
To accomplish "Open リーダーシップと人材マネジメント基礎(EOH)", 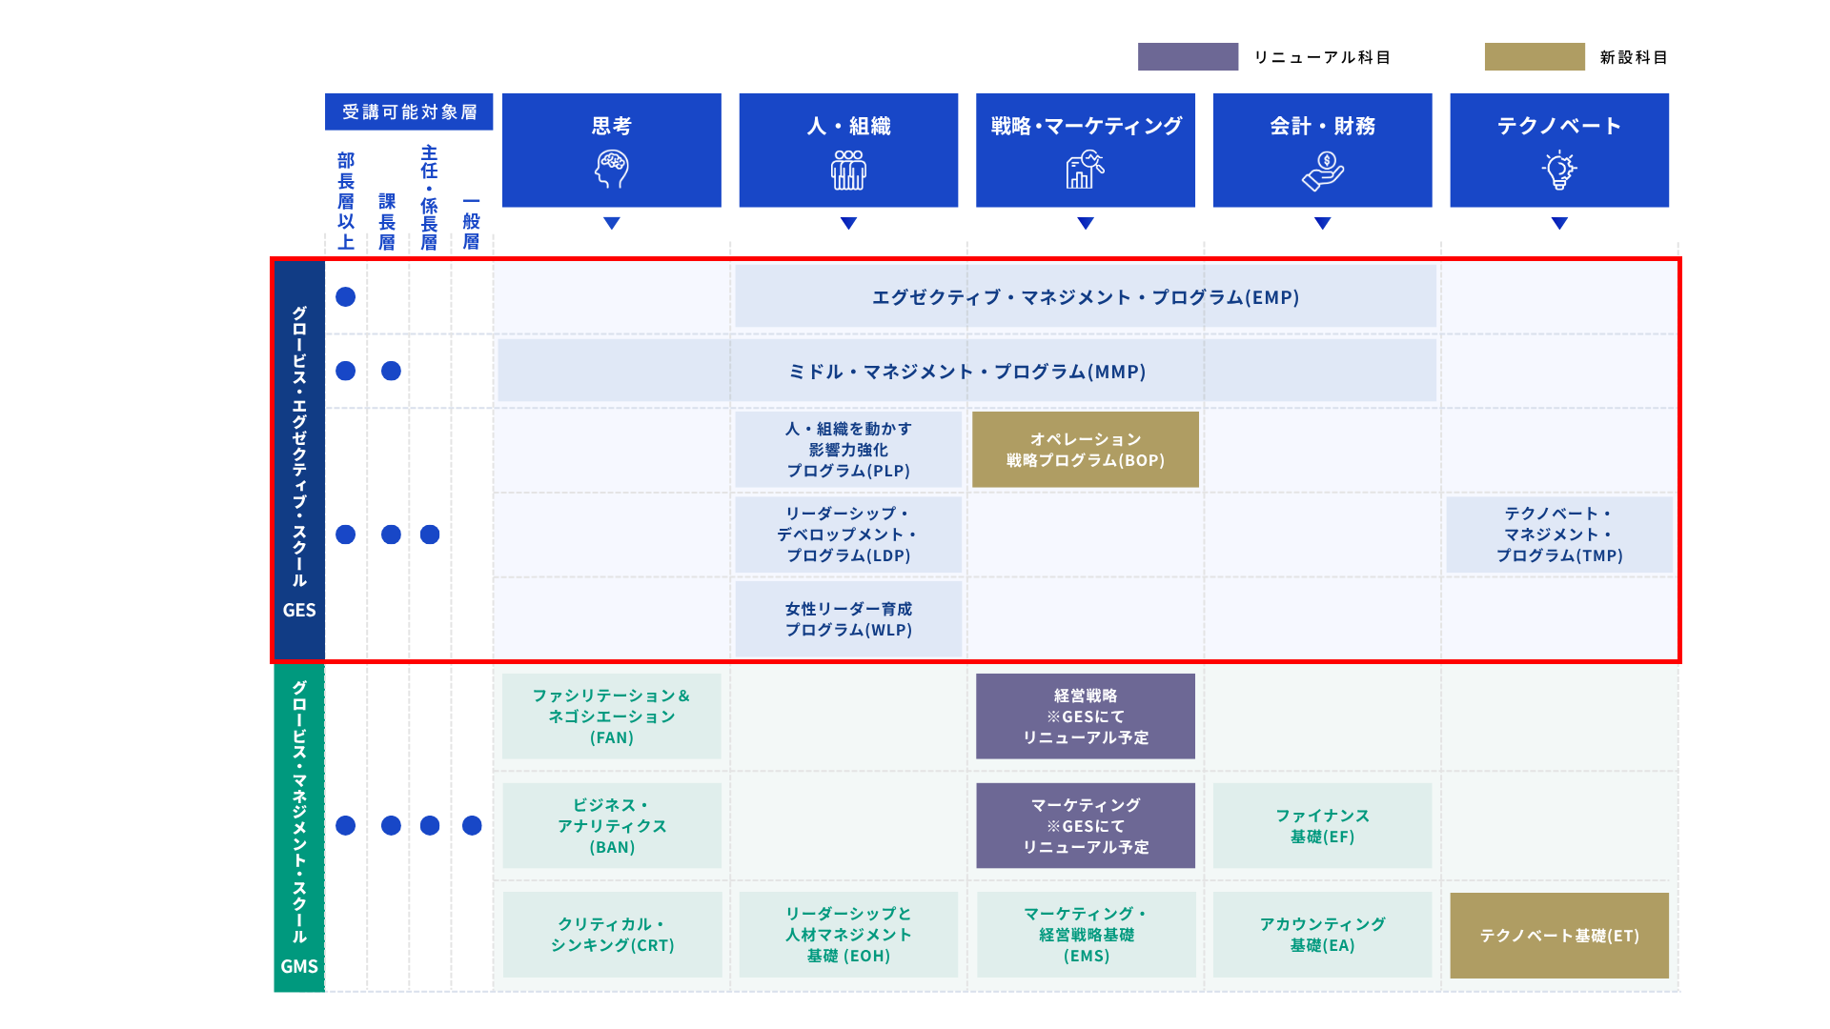I will click(848, 935).
